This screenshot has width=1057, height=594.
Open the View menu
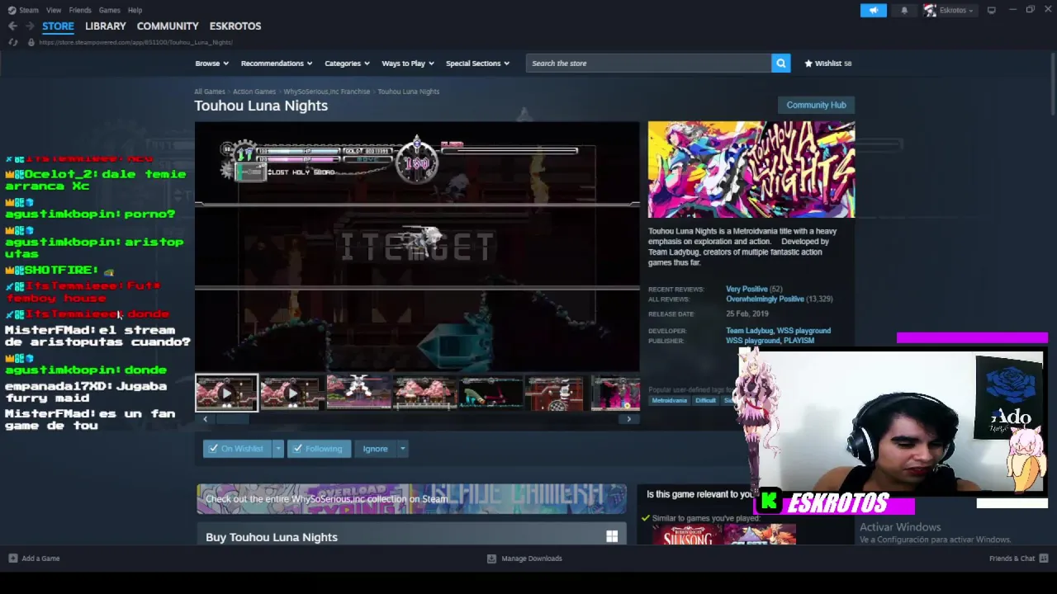pyautogui.click(x=54, y=11)
